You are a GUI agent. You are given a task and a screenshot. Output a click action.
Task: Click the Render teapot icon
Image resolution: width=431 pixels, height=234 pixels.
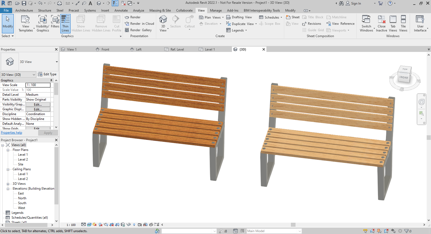[127, 17]
